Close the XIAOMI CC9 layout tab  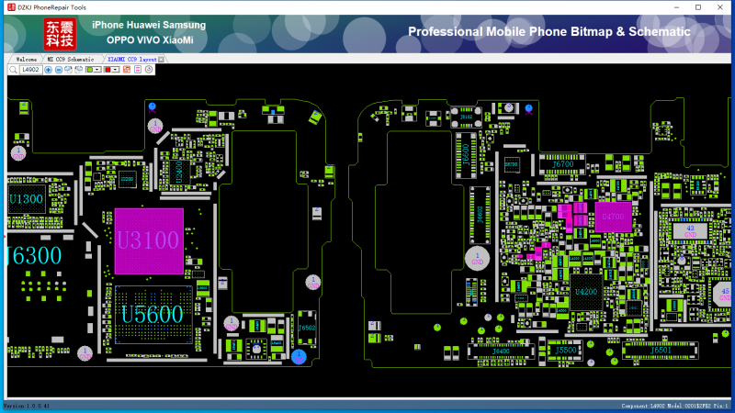click(x=161, y=60)
